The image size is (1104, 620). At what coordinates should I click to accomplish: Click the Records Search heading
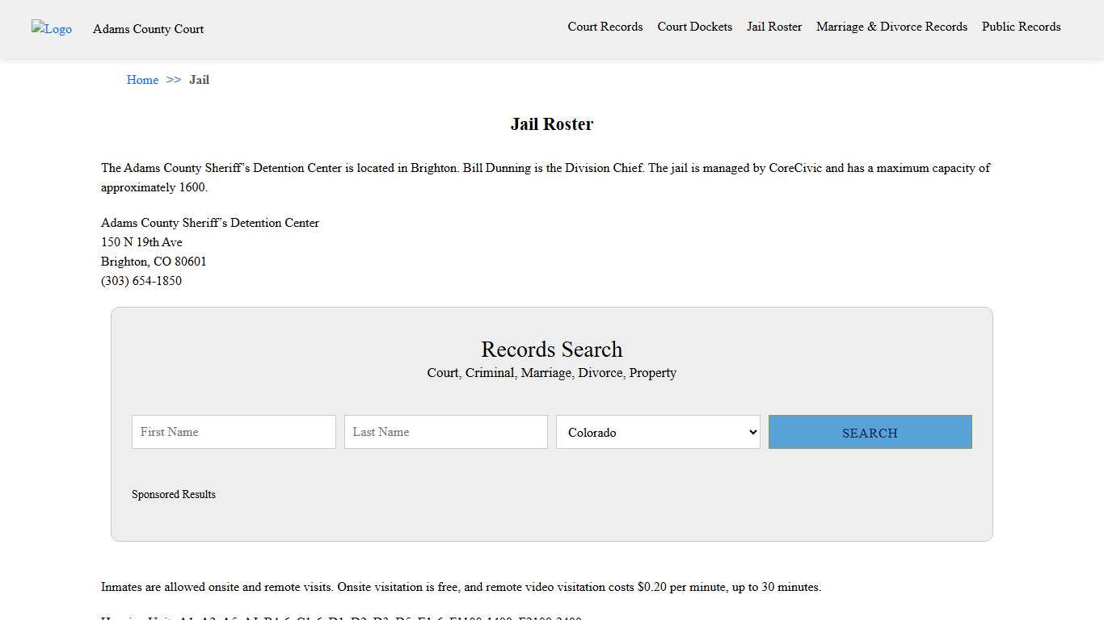click(x=551, y=350)
